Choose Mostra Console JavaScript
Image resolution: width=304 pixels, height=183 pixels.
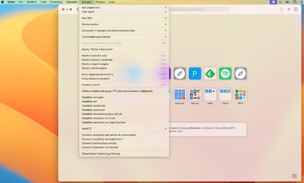124,60
